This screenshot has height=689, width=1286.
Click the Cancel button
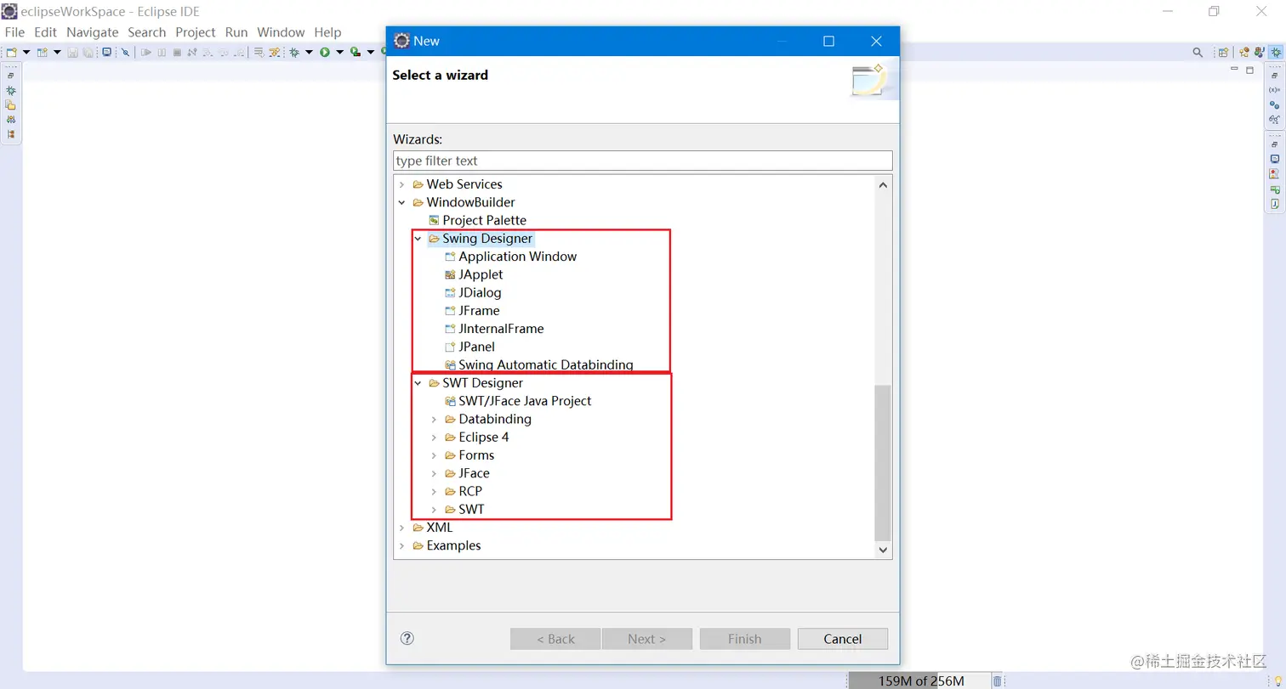click(843, 639)
